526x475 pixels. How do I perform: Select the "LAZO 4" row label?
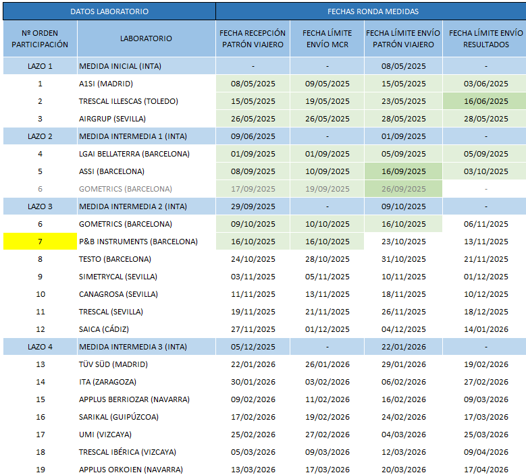point(40,347)
